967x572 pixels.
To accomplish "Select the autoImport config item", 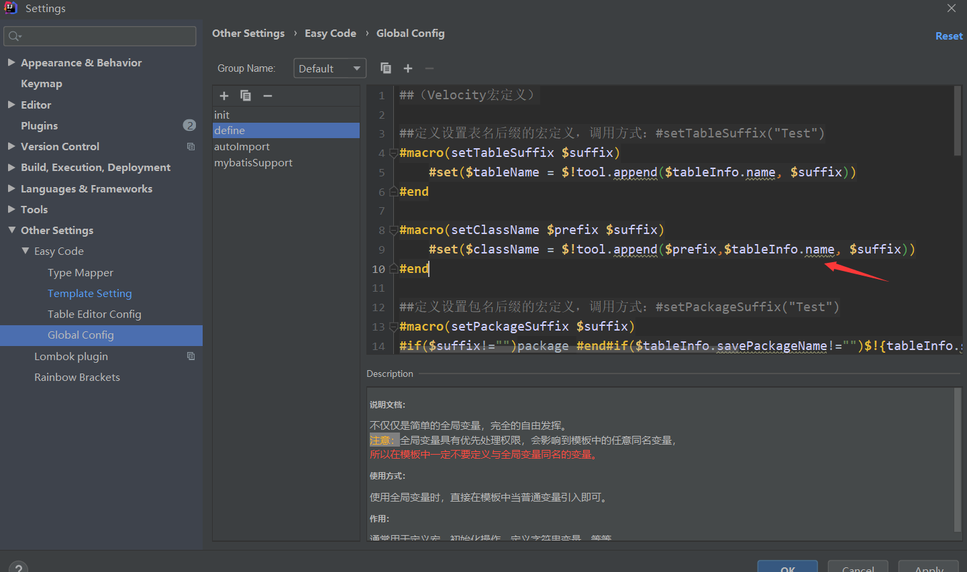I will (286, 146).
